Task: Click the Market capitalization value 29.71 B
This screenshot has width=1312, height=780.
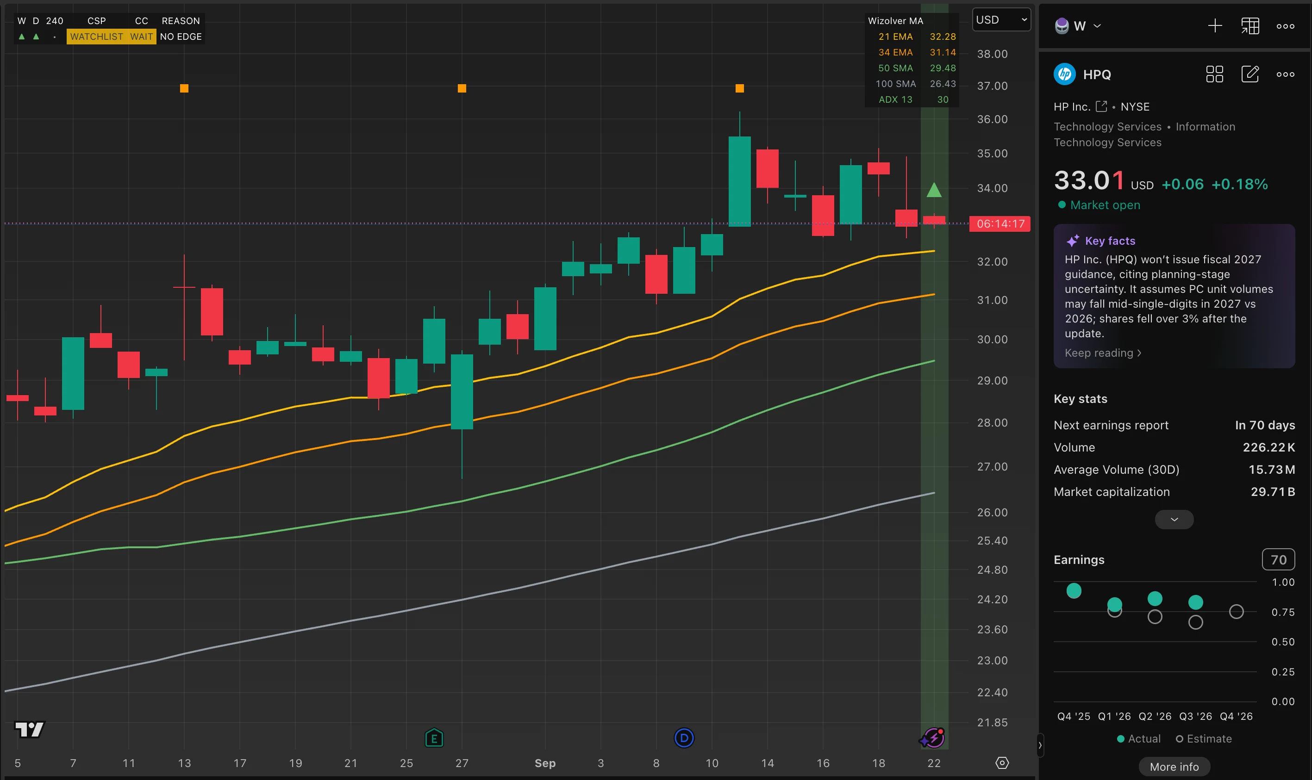Action: point(1272,492)
